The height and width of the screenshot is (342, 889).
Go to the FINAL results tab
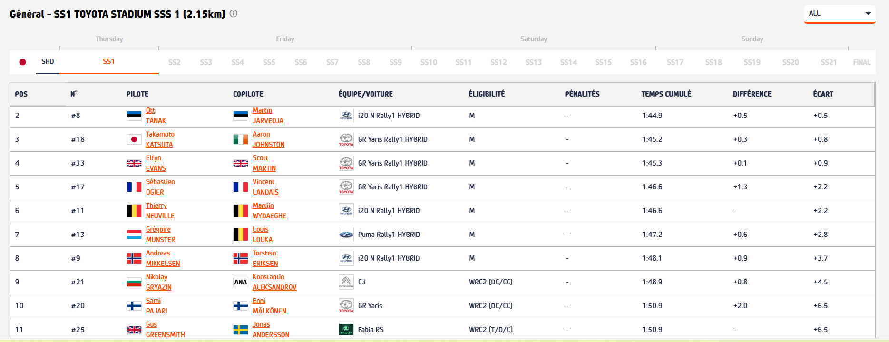861,62
